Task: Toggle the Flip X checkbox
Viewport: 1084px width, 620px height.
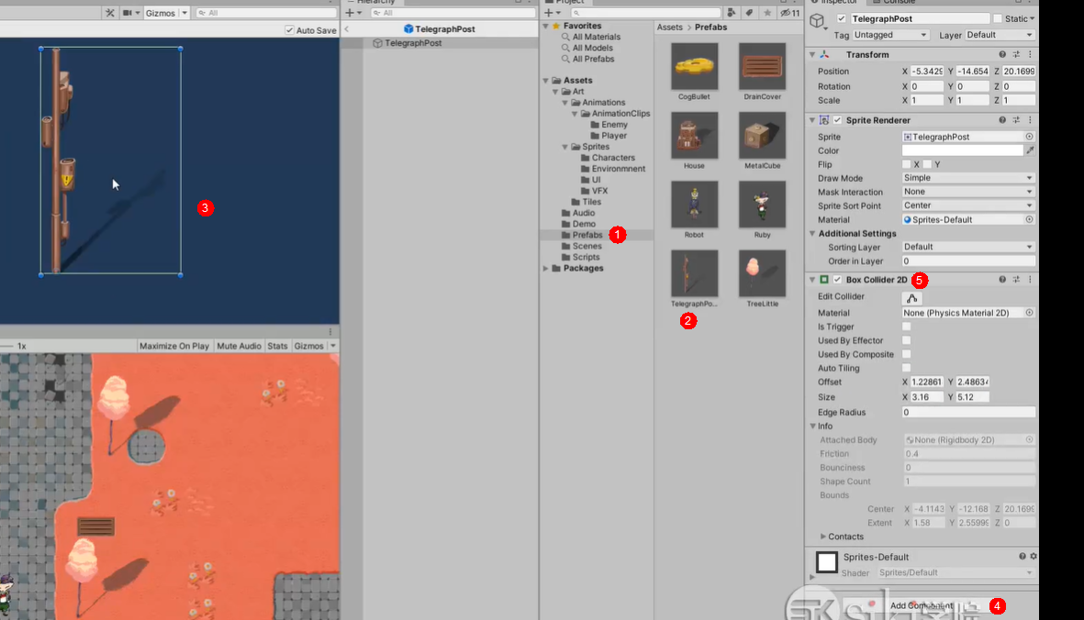Action: click(906, 164)
